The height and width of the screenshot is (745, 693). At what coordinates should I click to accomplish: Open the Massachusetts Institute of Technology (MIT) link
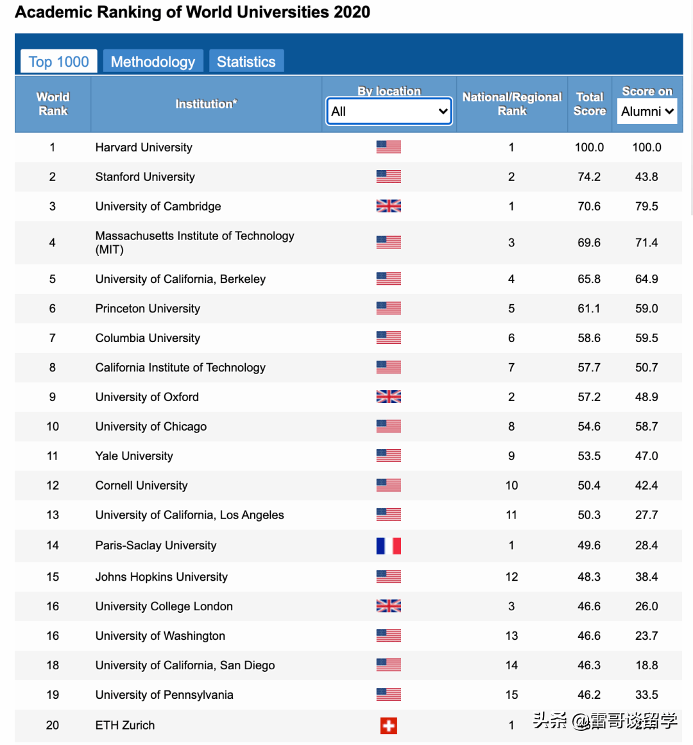coord(194,243)
